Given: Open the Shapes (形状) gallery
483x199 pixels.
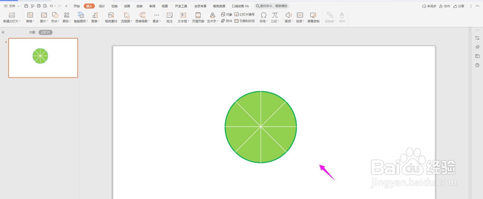Looking at the screenshot, I should (x=55, y=17).
